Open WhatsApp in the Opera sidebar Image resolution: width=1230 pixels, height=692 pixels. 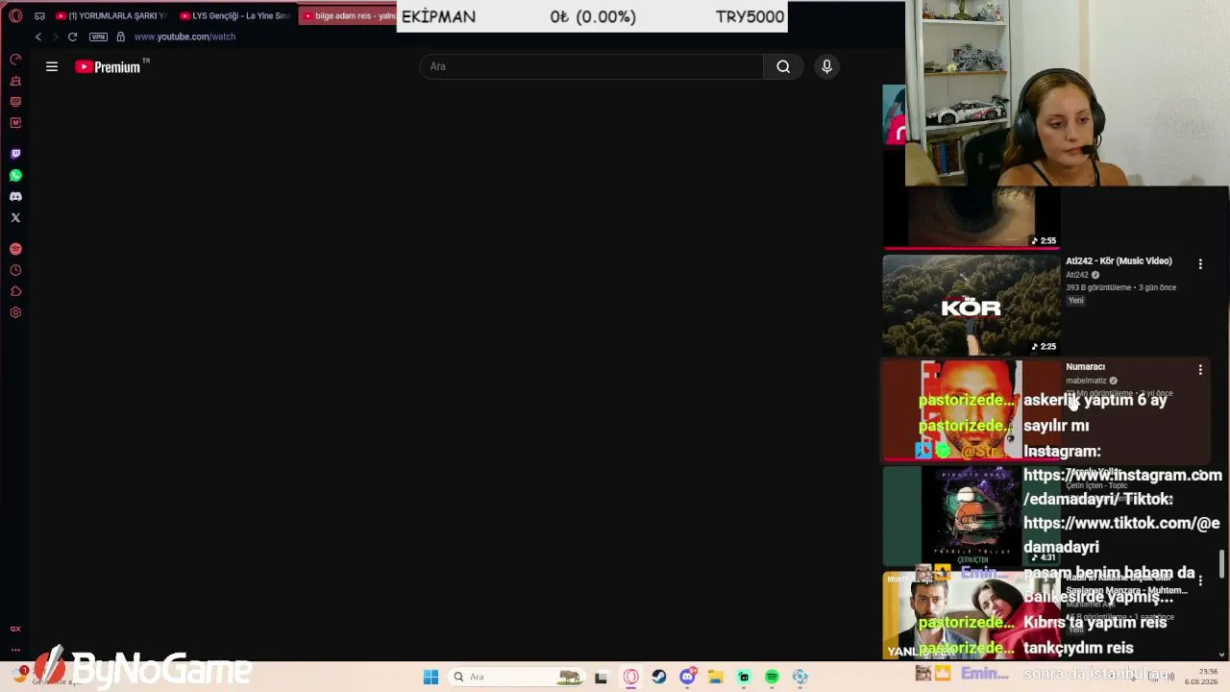coord(15,175)
